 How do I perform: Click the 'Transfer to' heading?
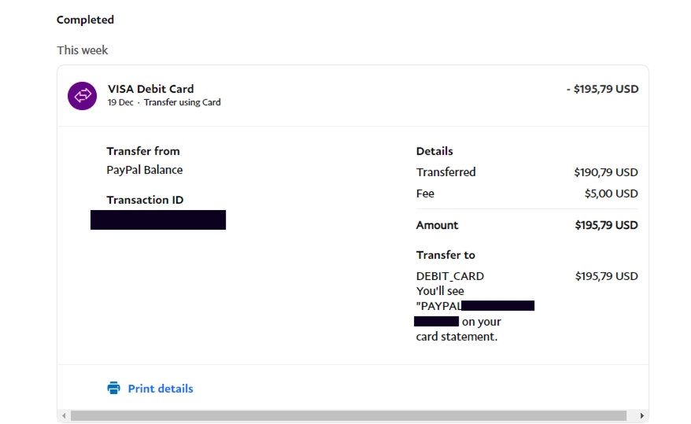point(445,255)
